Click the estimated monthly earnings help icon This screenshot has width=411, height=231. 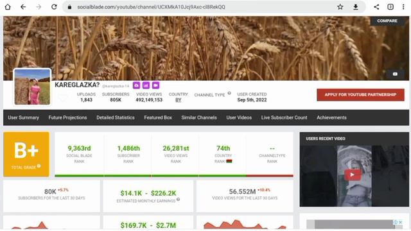(179, 200)
